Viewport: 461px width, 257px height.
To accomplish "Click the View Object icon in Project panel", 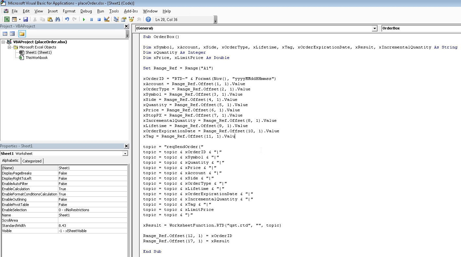I will coord(12,34).
